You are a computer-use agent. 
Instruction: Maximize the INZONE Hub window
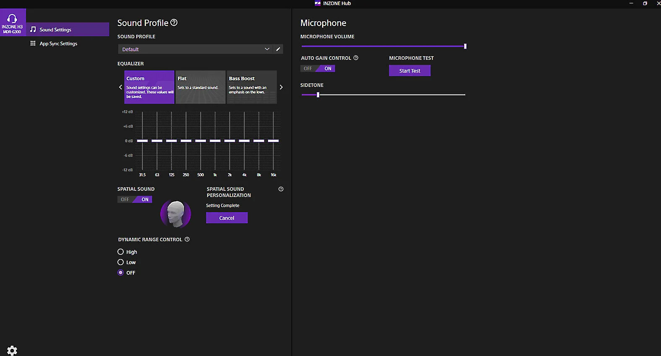point(645,3)
